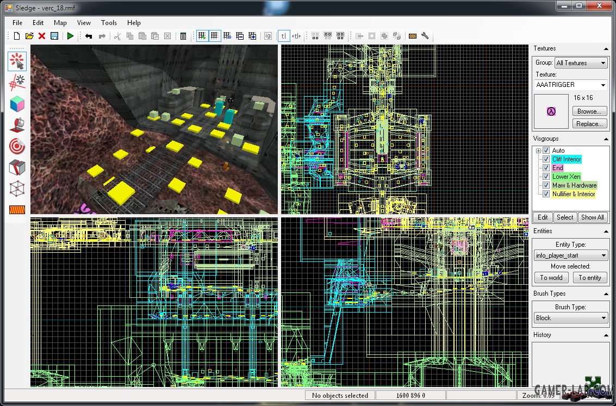Activate the Selection tool in the left toolbar
Screen dimensions: 616x406
[17, 61]
